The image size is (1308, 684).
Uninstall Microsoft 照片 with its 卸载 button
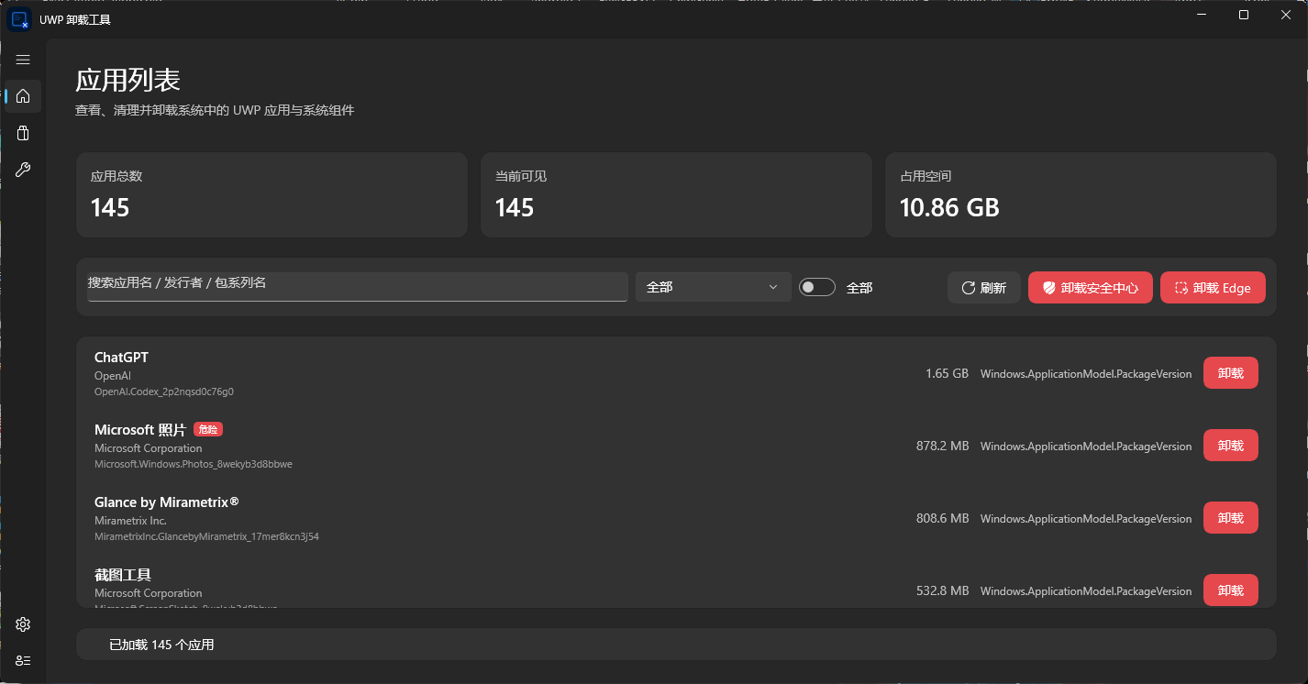1231,446
